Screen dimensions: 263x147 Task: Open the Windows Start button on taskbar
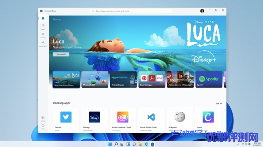click(x=110, y=144)
